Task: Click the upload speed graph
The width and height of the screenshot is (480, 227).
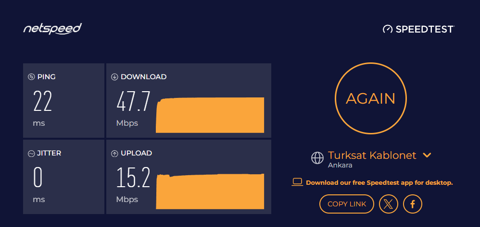Action: 210,191
